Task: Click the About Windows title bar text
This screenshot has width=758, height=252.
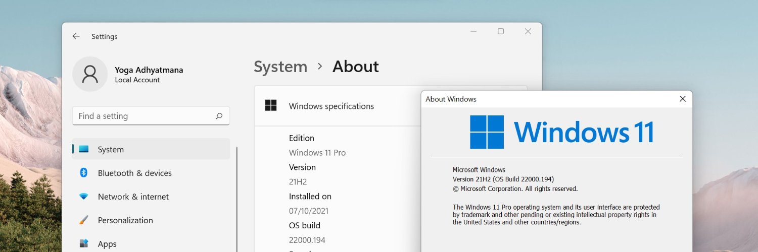Action: (451, 99)
